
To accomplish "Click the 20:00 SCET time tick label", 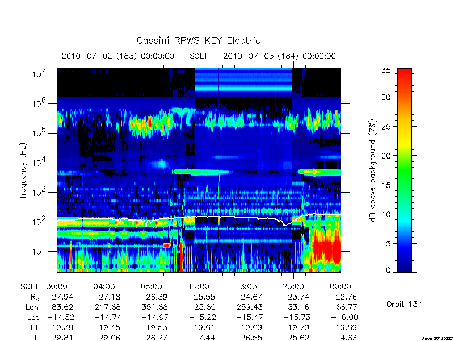I will (x=293, y=286).
